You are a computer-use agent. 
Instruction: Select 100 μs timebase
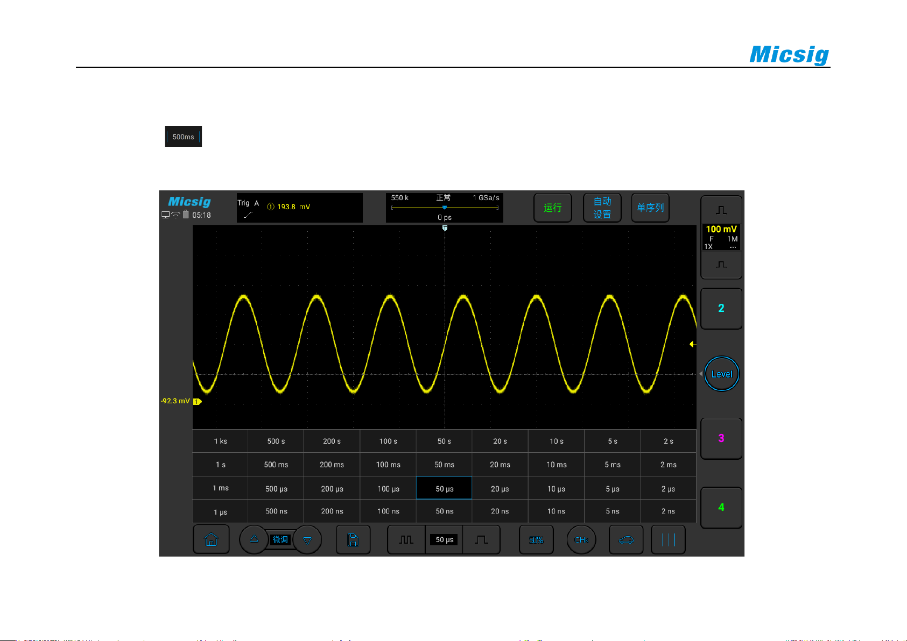coord(388,488)
